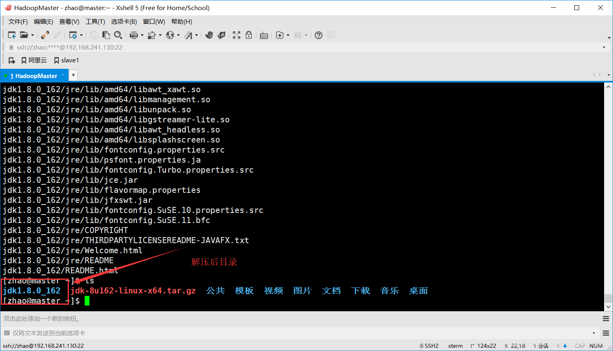613x351 pixels.
Task: Open the session Properties gear icon
Action: (x=73, y=35)
